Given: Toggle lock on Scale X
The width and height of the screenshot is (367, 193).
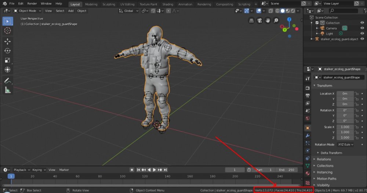Looking at the screenshot, I should pos(356,127).
